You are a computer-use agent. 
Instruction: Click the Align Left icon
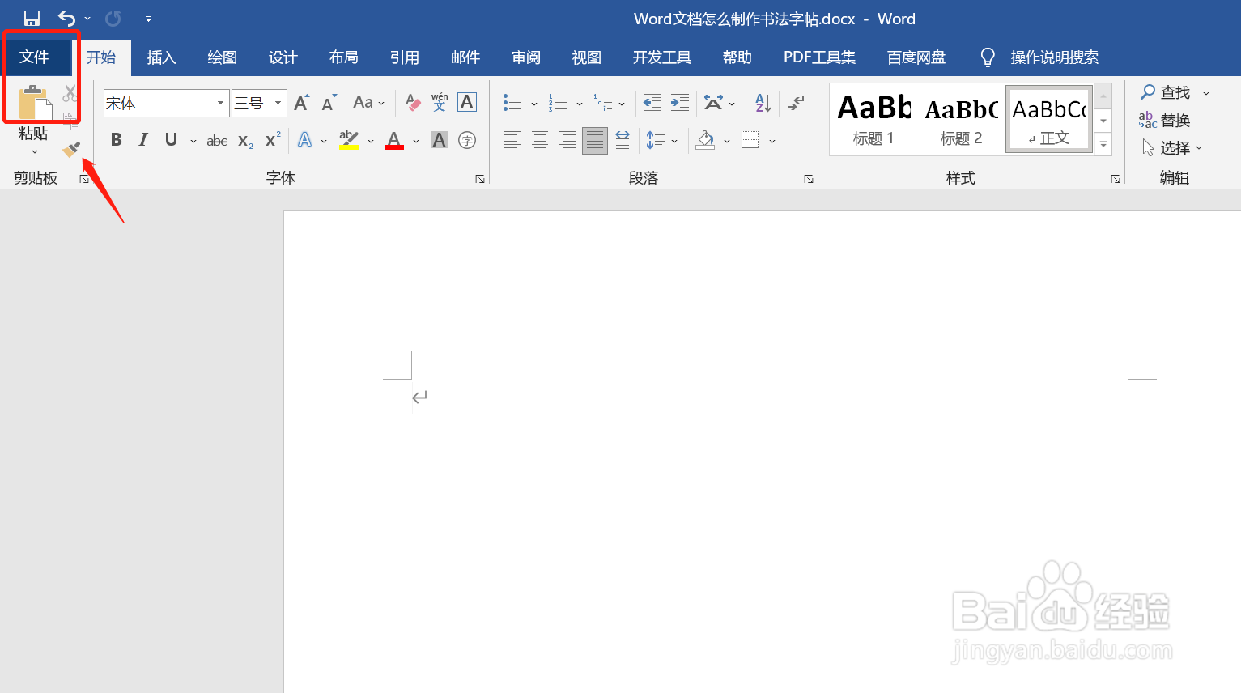pos(512,140)
